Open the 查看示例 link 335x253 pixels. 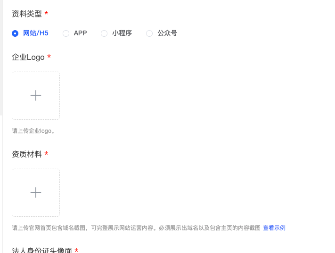pos(274,228)
